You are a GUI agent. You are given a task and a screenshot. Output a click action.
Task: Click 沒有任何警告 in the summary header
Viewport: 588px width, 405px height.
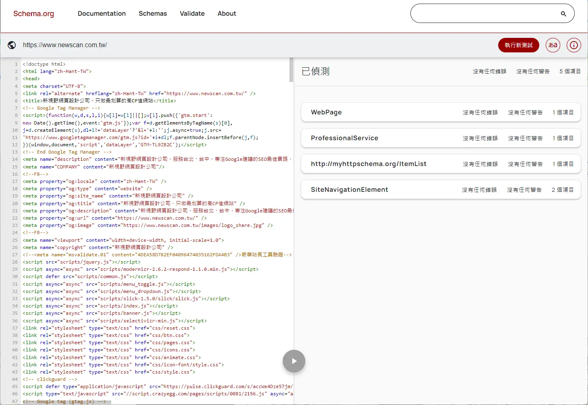[533, 71]
